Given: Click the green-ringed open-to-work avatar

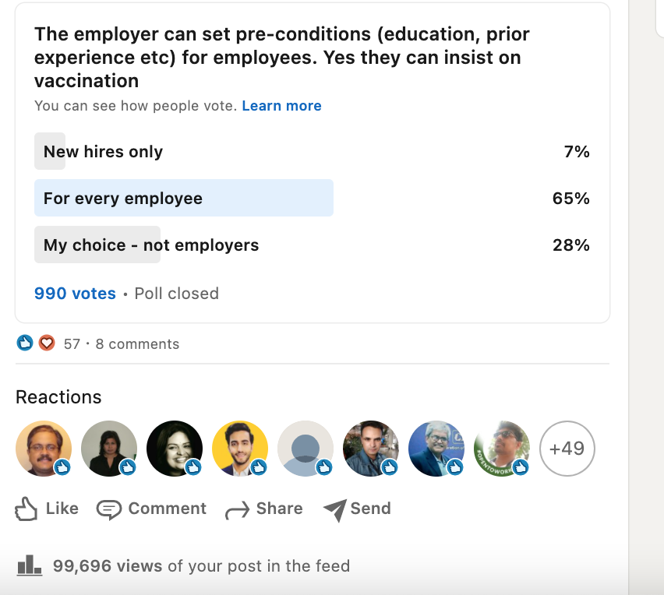Looking at the screenshot, I should pos(502,449).
